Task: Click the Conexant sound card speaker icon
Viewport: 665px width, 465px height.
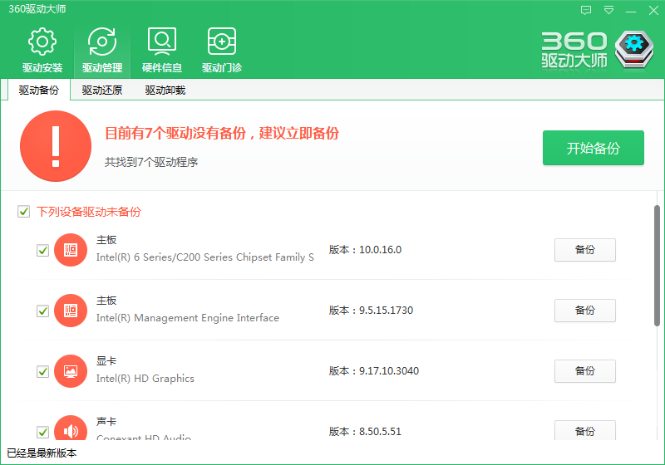Action: [x=71, y=430]
